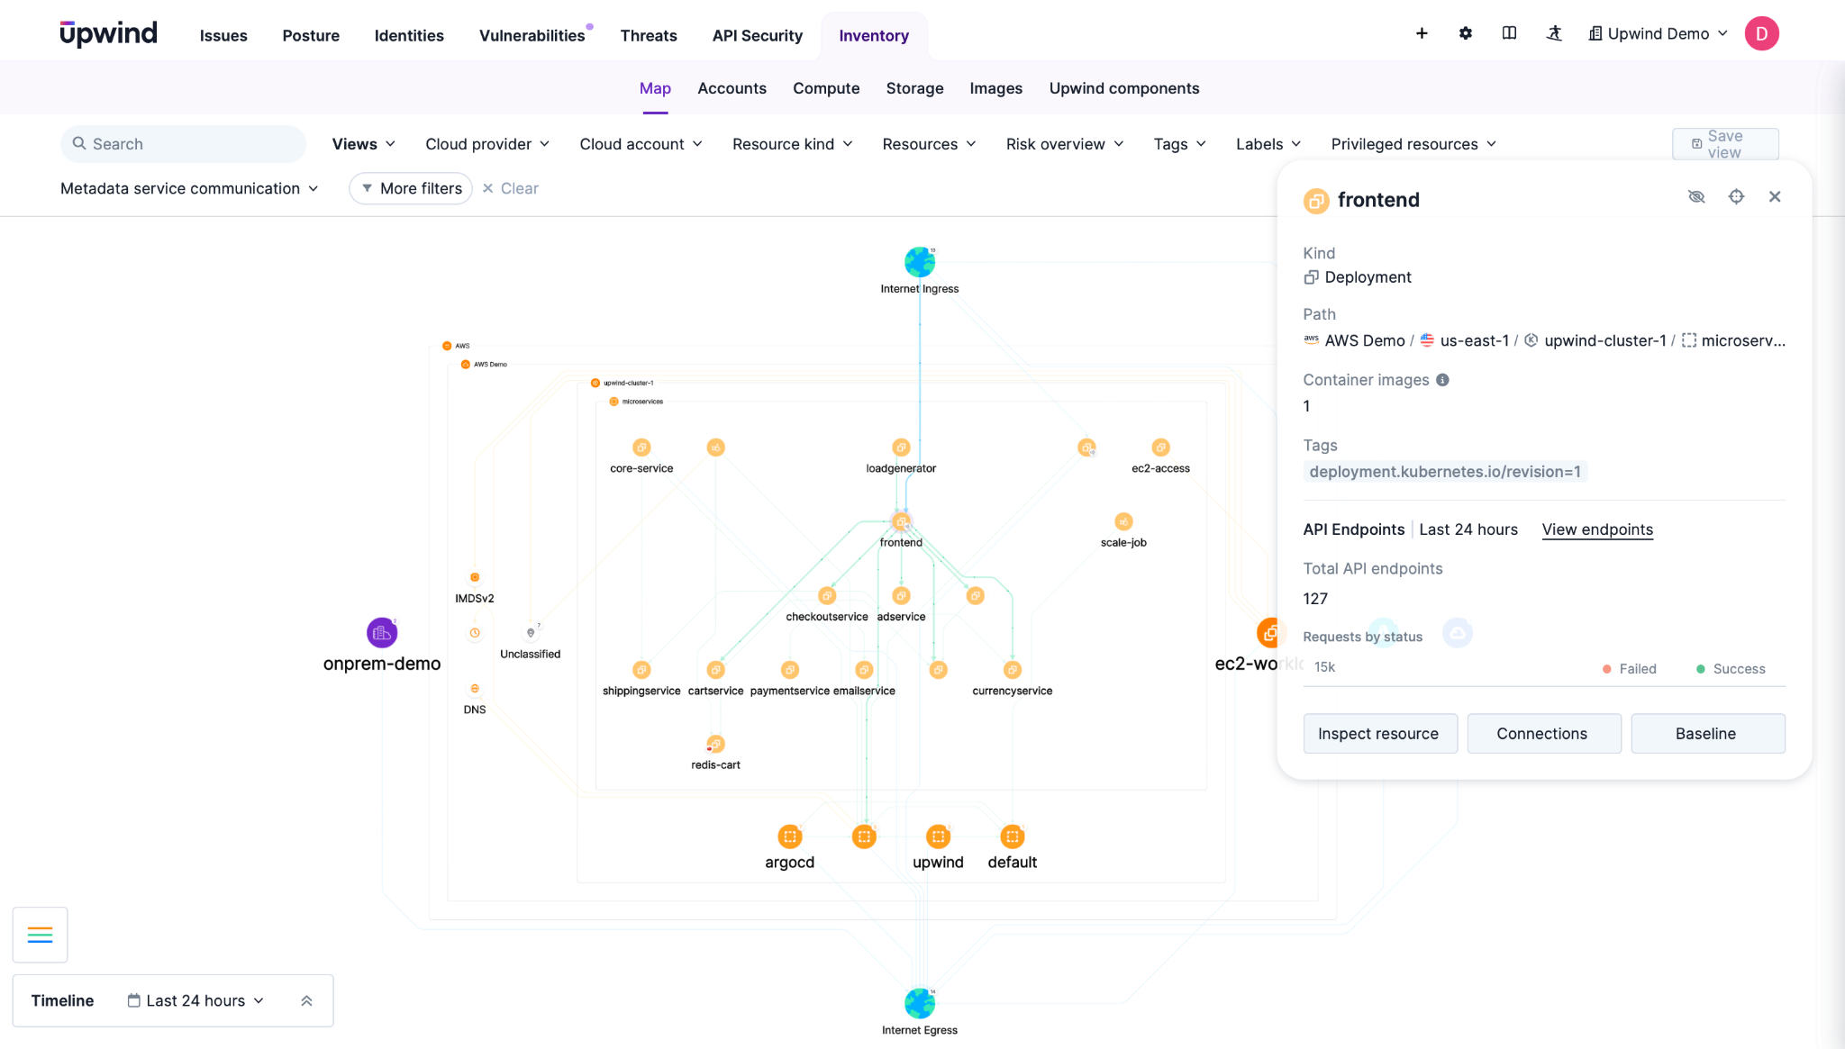Expand the Risk overview dropdown filter
Image resolution: width=1845 pixels, height=1049 pixels.
[x=1065, y=143]
